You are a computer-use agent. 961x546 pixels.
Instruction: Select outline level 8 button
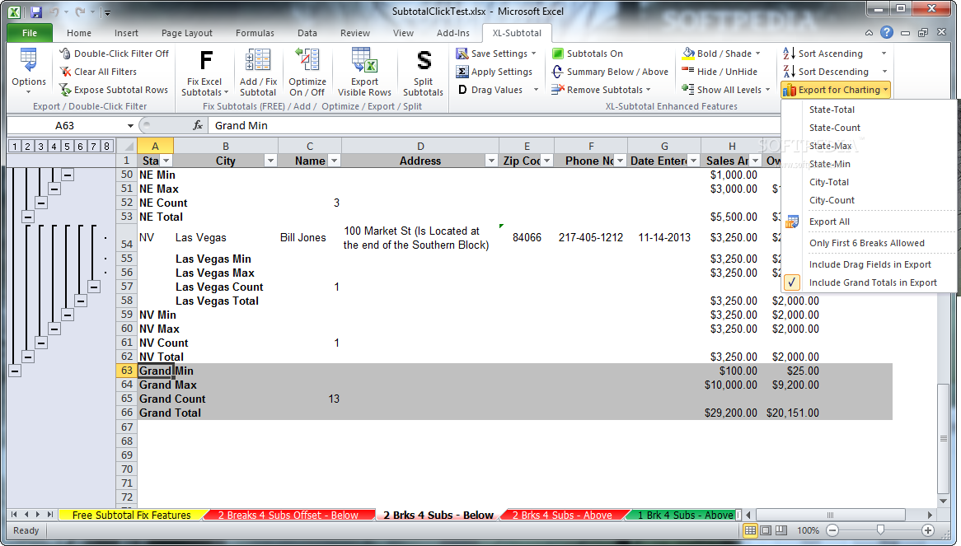point(106,146)
